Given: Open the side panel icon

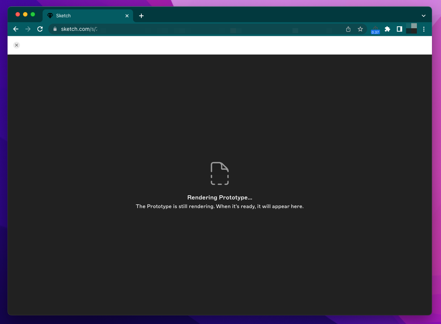Looking at the screenshot, I should (x=400, y=29).
